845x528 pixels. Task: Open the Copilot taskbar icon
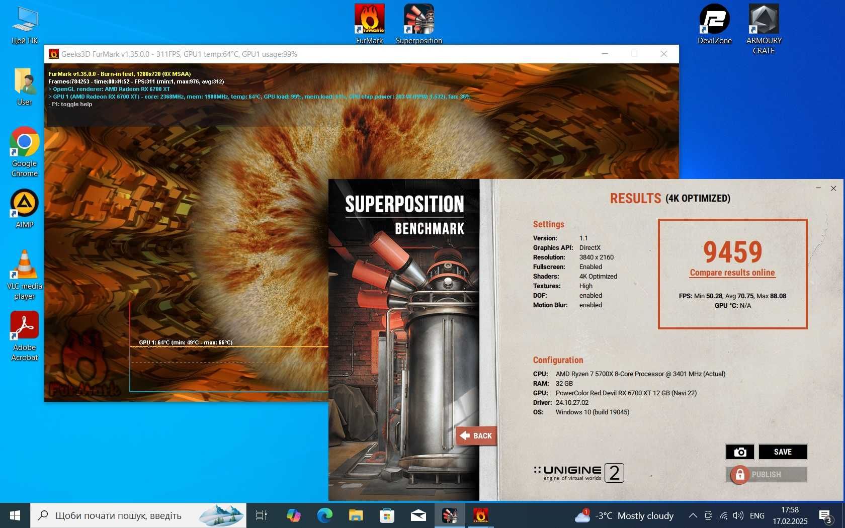pos(293,515)
